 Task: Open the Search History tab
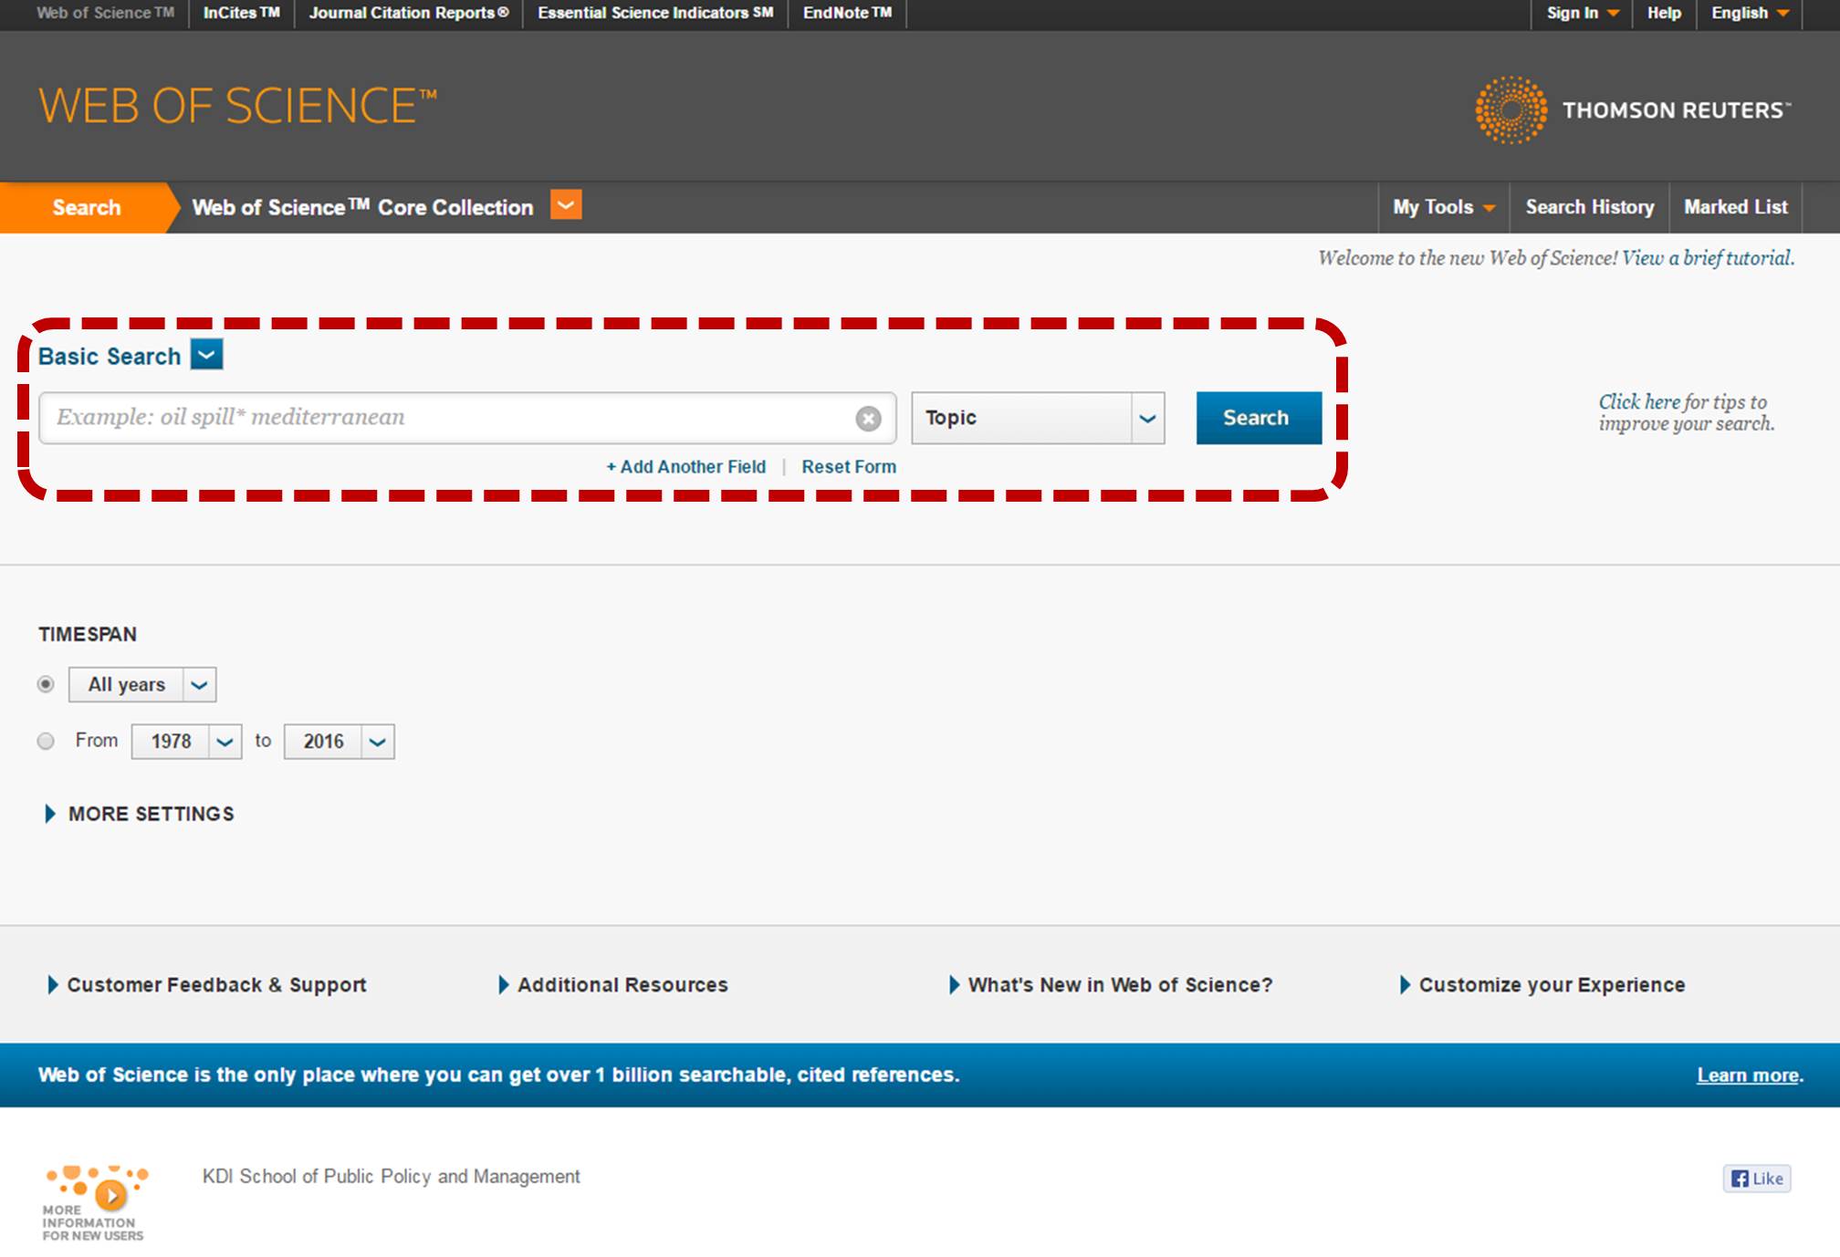pyautogui.click(x=1589, y=207)
